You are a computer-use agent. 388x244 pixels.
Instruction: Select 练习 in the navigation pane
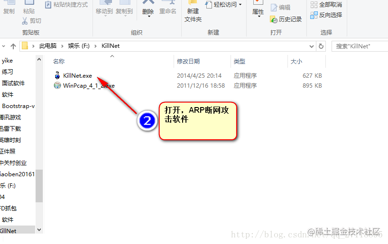[x=8, y=72]
